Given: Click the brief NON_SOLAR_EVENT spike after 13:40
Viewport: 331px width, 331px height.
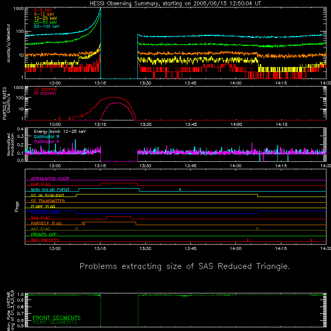Looking at the screenshot, I should pyautogui.click(x=180, y=190).
